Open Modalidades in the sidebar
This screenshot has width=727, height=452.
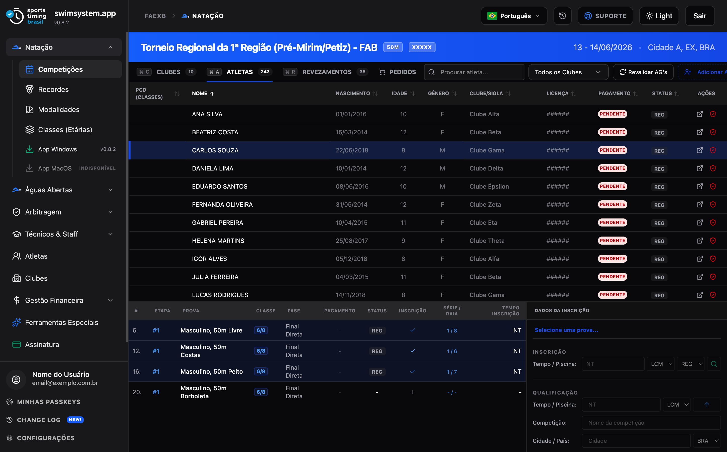[71, 109]
